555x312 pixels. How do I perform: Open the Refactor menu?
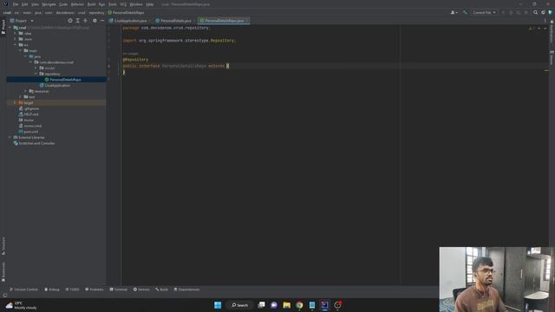77,4
